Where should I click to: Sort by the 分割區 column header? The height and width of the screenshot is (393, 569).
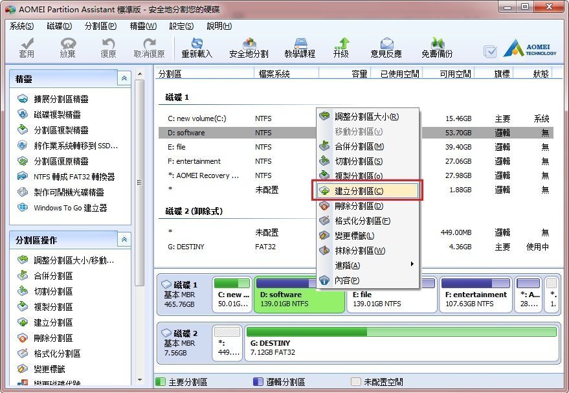(x=205, y=74)
